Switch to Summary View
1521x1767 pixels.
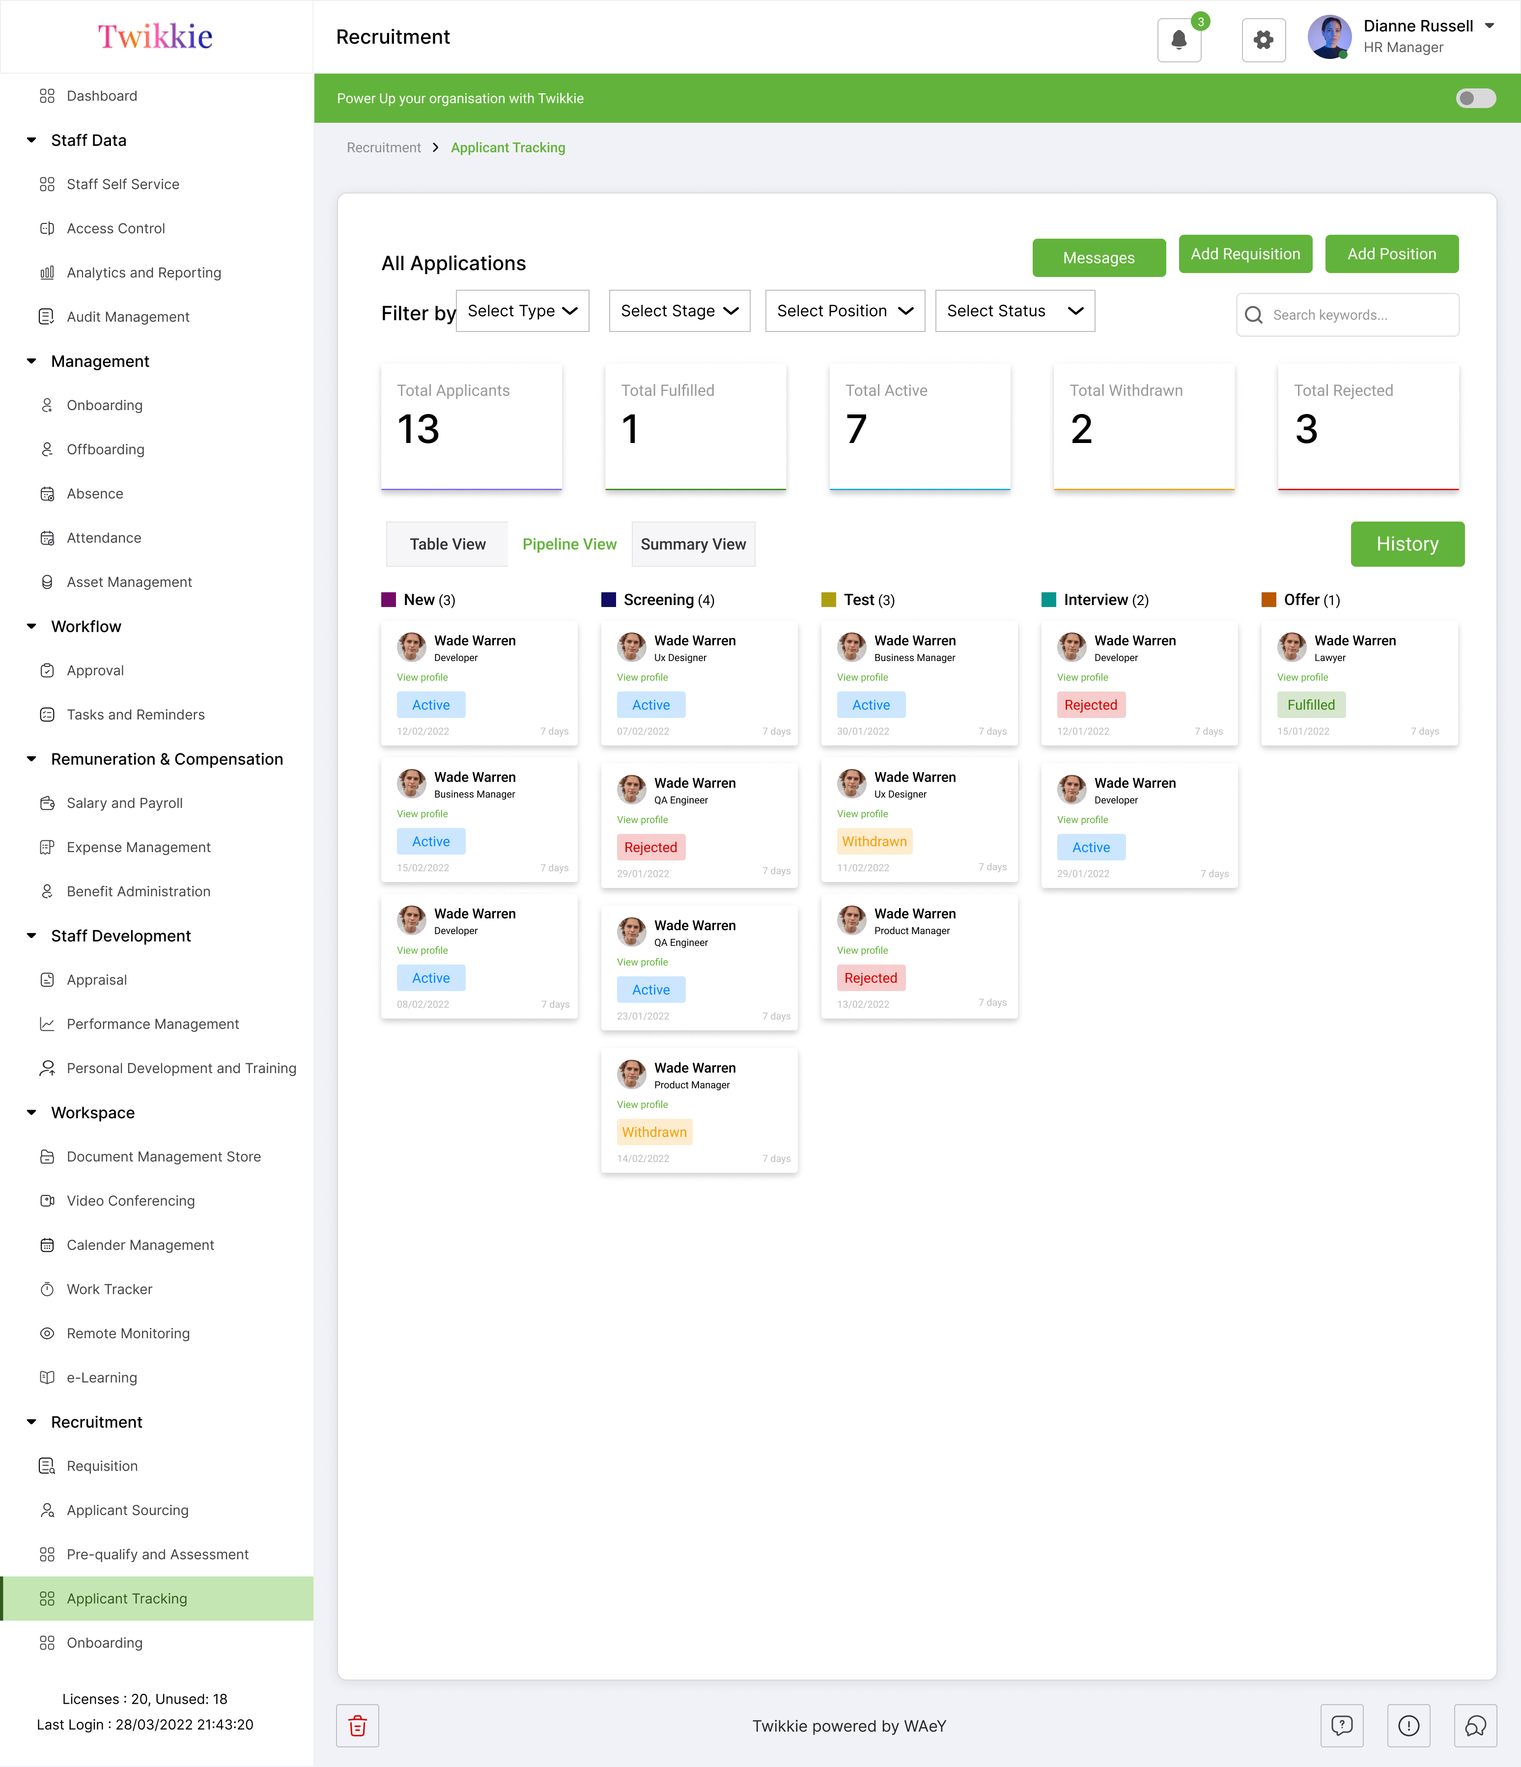click(693, 544)
